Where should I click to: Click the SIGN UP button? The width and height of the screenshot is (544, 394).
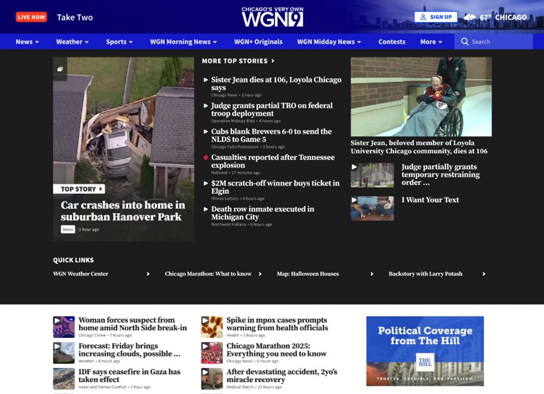pos(435,17)
